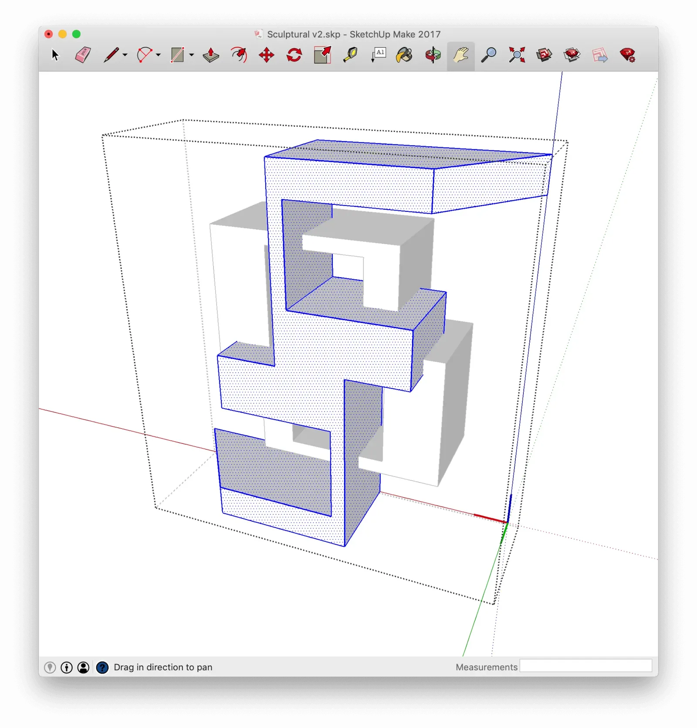Screen dimensions: 697x728
Task: Select the Move tool
Action: pos(267,55)
